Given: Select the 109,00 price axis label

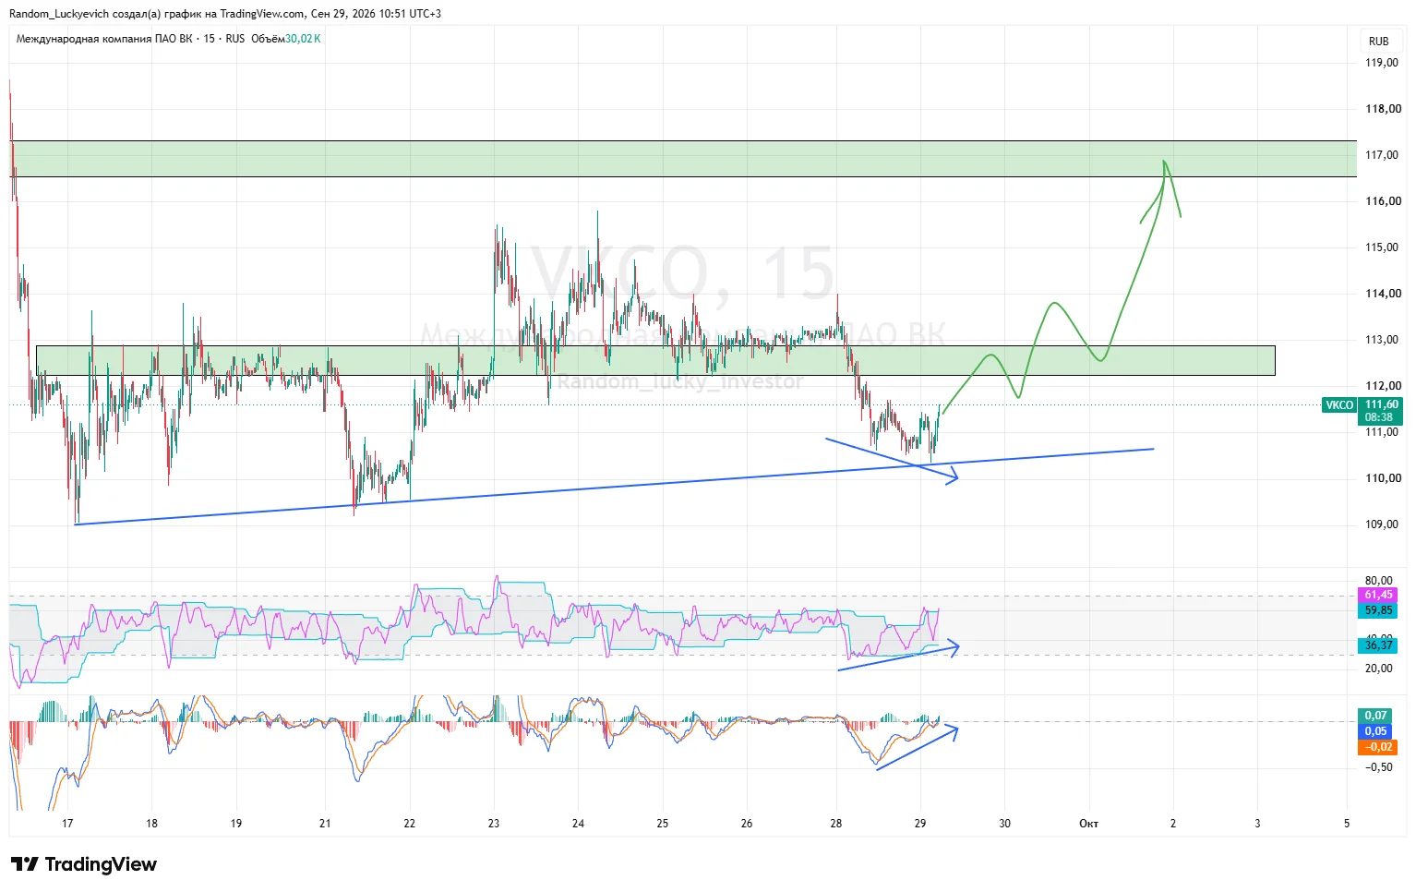Looking at the screenshot, I should [1383, 524].
